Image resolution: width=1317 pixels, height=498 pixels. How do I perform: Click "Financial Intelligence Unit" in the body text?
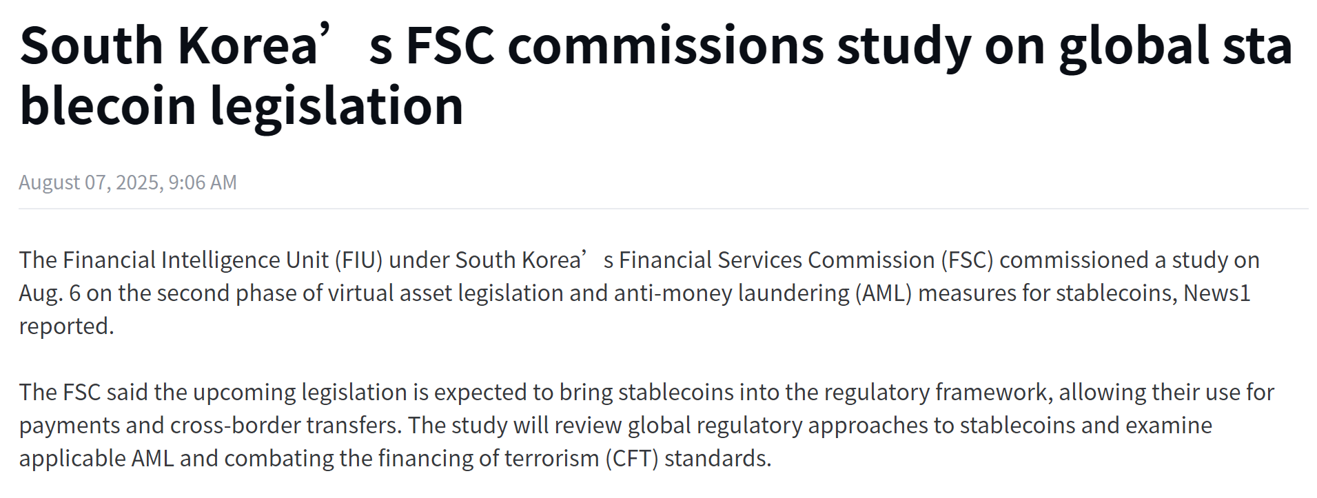(196, 260)
